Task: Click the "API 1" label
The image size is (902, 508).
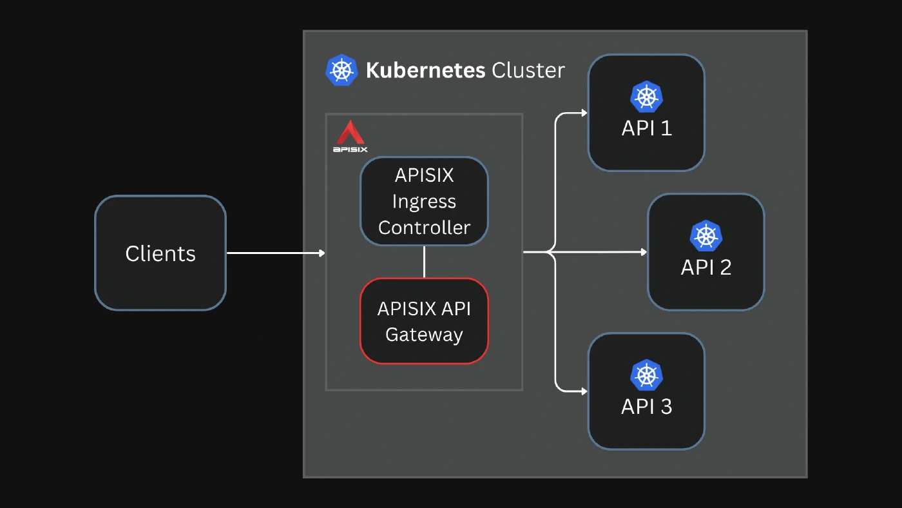Action: pos(646,128)
